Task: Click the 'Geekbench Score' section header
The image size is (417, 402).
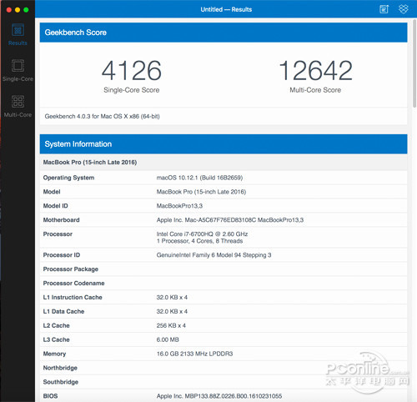Action: pyautogui.click(x=224, y=33)
